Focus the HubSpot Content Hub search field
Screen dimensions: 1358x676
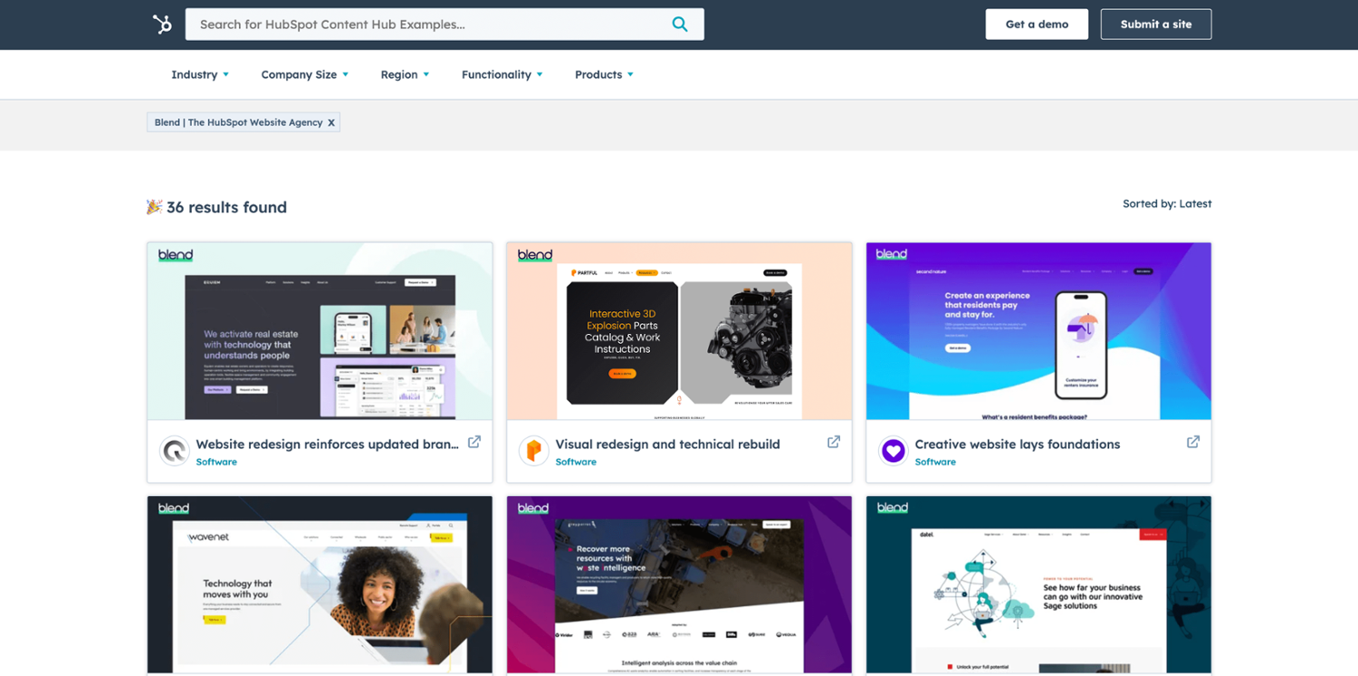[x=445, y=24]
